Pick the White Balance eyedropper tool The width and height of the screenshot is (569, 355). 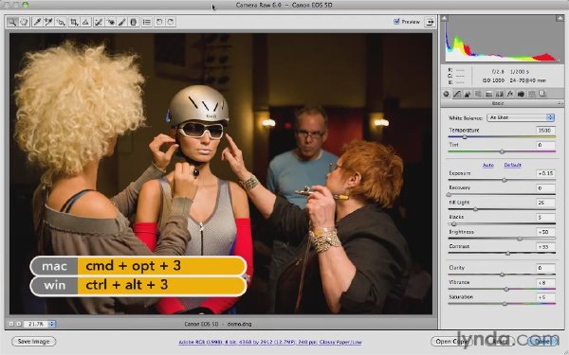[x=37, y=22]
